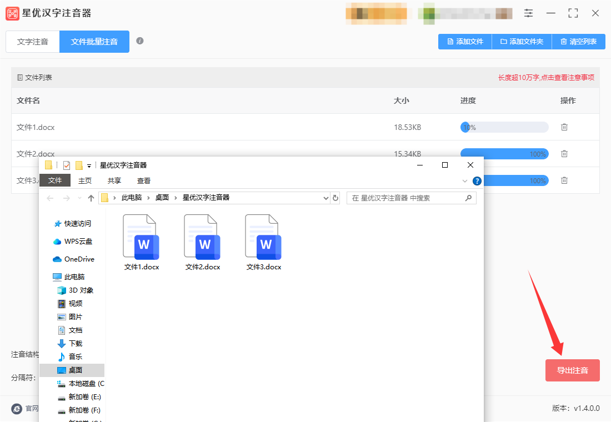Viewport: 611px width, 422px height.
Task: Open the 查看 ribbon tab
Action: tap(144, 181)
